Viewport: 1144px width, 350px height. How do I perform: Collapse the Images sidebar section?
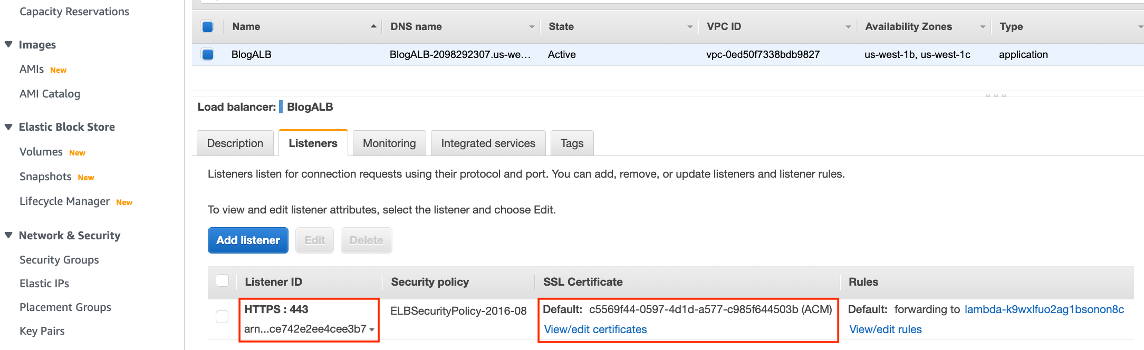tap(8, 44)
